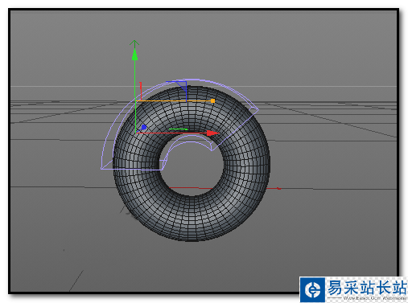Click the green Y-axis arrow handle
This screenshot has height=303, width=408.
[x=134, y=54]
